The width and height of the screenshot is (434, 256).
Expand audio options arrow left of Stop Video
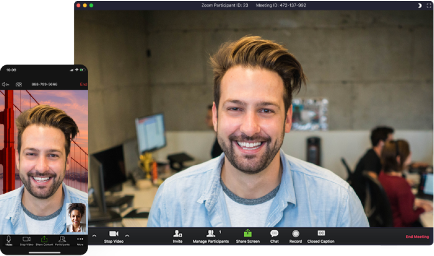[x=94, y=236]
